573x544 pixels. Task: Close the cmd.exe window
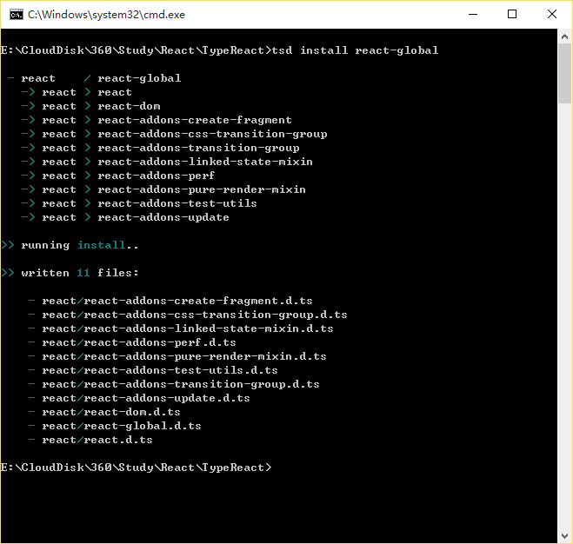pyautogui.click(x=552, y=15)
